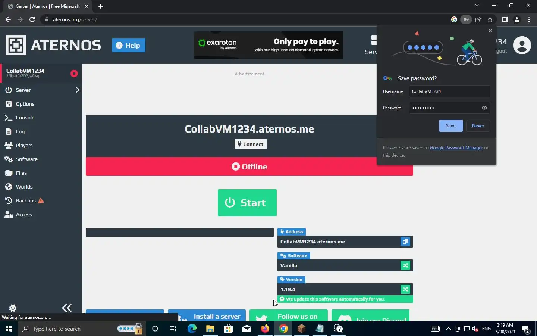
Task: Open the Windows Start menu
Action: coord(9,329)
